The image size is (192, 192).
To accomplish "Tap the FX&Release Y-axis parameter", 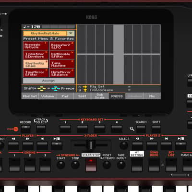I will [x=101, y=90].
